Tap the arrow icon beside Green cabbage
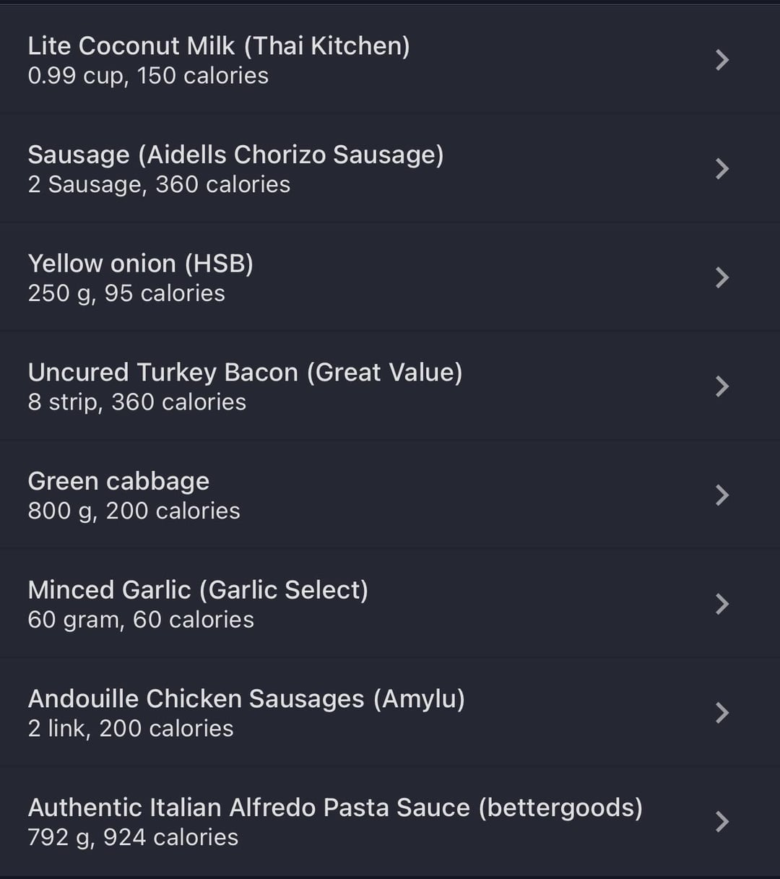The width and height of the screenshot is (780, 879). tap(721, 495)
